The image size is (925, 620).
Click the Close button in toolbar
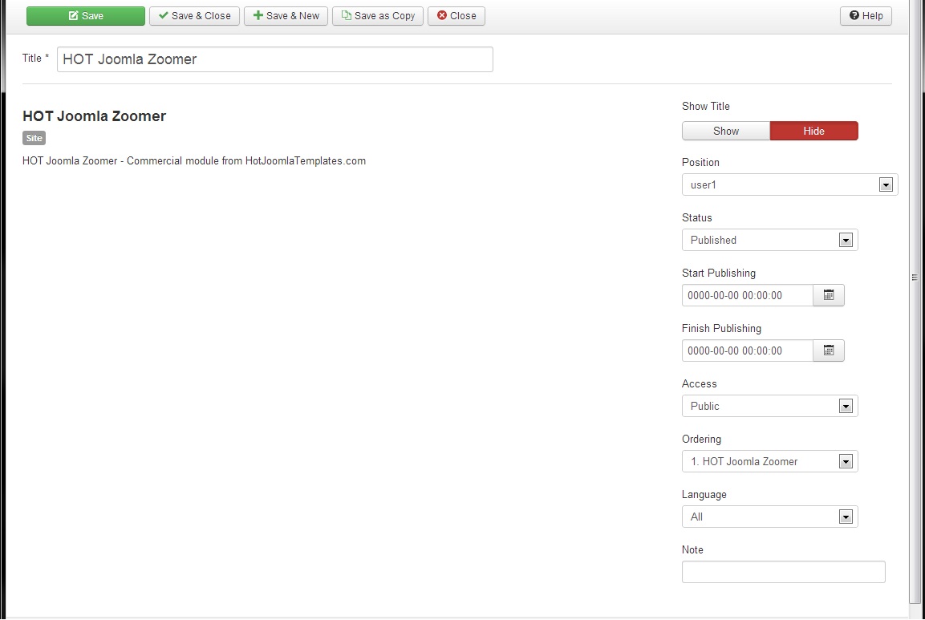coord(456,16)
